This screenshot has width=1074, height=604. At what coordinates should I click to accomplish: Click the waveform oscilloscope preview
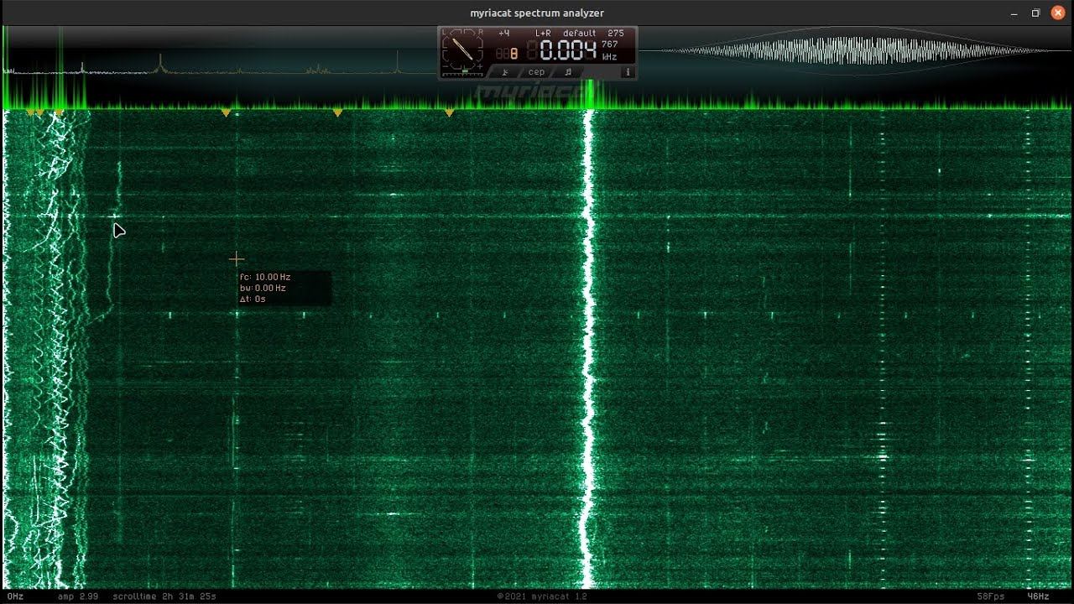tap(854, 51)
